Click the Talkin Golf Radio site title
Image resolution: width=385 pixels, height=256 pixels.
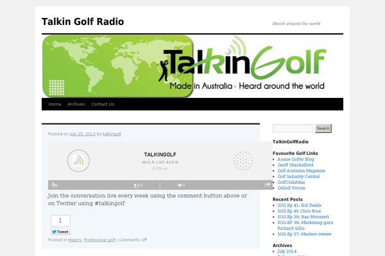click(83, 22)
